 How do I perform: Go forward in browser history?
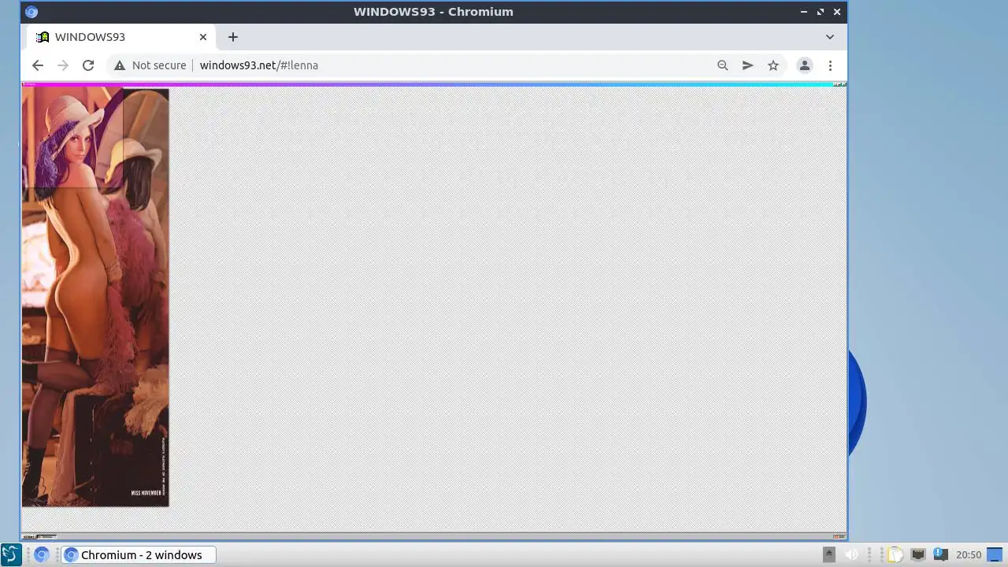(63, 65)
